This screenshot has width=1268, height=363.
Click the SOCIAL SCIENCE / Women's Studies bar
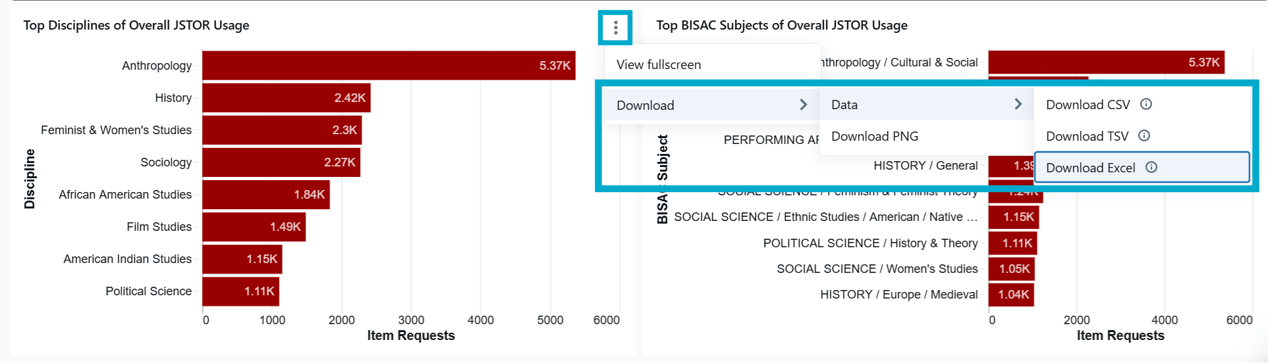(x=1011, y=268)
